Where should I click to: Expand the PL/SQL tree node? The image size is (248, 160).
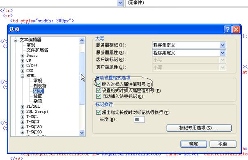click(23, 107)
